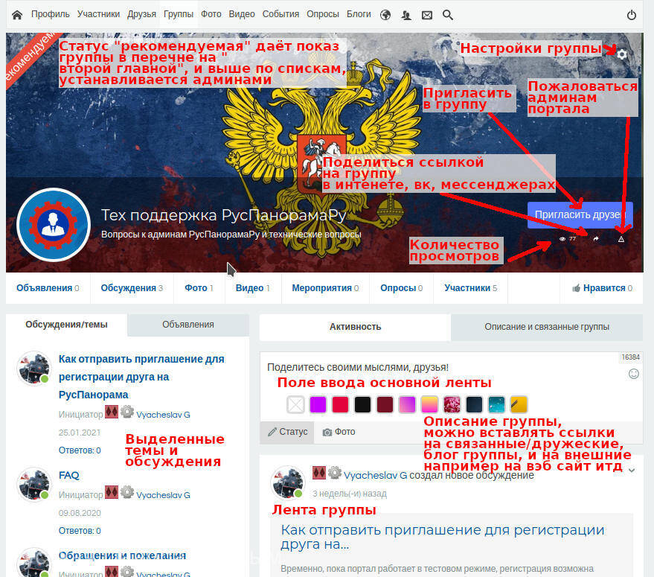Image resolution: width=654 pixels, height=577 pixels.
Task: Select the pink floral pattern swatch
Action: pyautogui.click(x=452, y=404)
